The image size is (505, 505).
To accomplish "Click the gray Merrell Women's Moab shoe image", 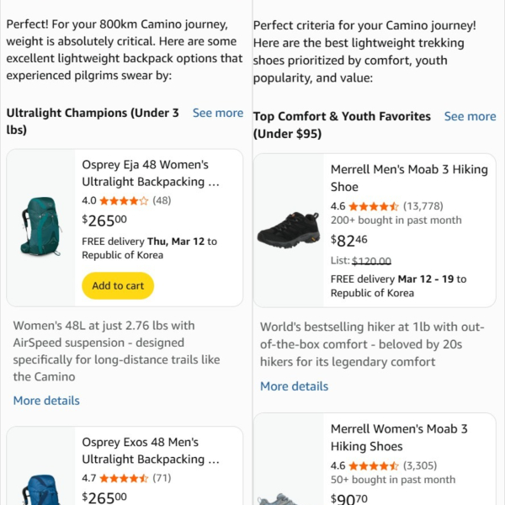I will click(280, 499).
